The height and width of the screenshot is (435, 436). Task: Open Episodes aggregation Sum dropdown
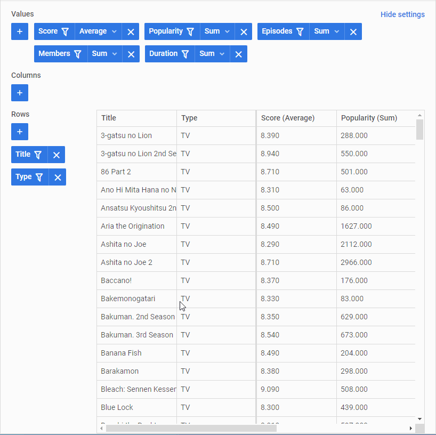point(327,31)
